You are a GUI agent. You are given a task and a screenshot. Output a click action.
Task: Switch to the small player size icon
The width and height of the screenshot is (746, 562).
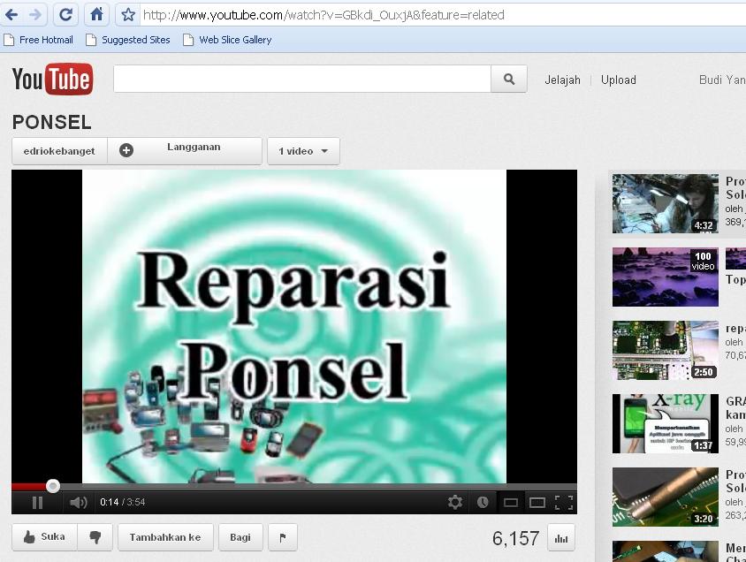pos(511,503)
